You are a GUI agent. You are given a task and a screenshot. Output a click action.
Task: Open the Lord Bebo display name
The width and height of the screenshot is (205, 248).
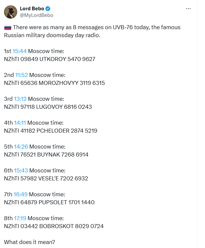click(32, 9)
